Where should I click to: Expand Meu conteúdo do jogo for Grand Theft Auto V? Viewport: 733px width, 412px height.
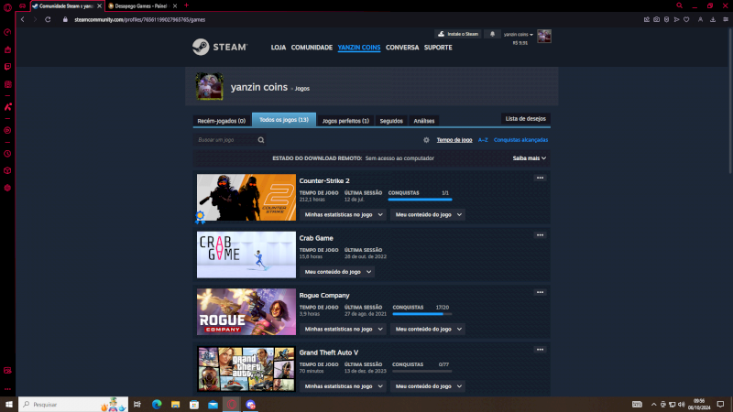428,386
